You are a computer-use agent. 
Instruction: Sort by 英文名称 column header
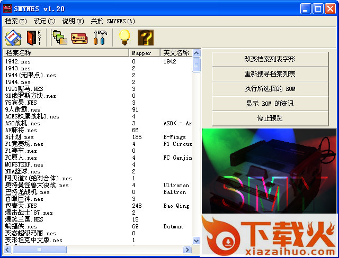tap(176, 53)
